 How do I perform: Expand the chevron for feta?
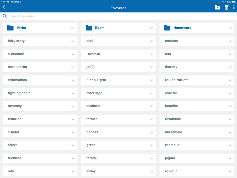point(230,54)
